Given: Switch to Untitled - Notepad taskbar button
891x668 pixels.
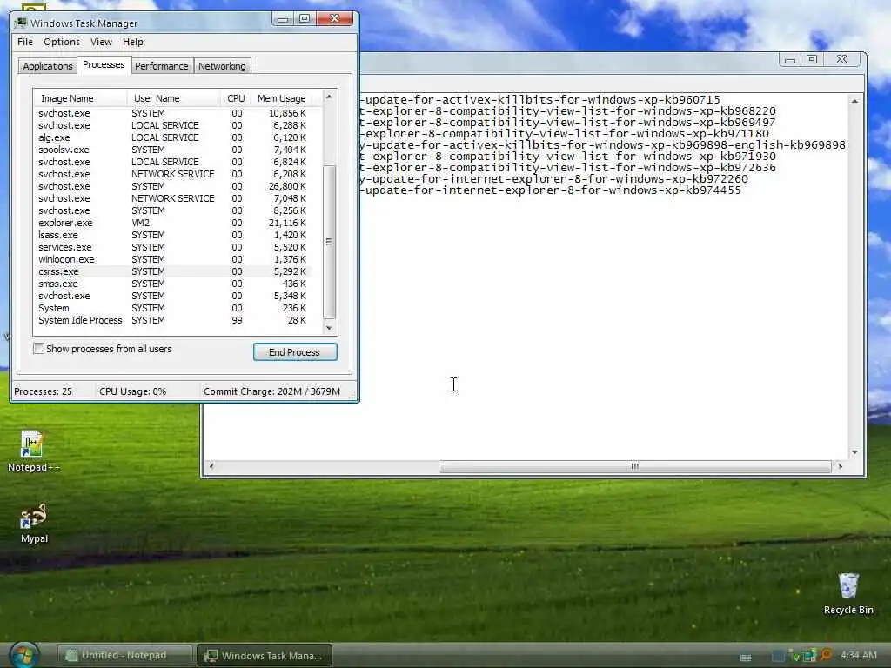Looking at the screenshot, I should tap(124, 655).
